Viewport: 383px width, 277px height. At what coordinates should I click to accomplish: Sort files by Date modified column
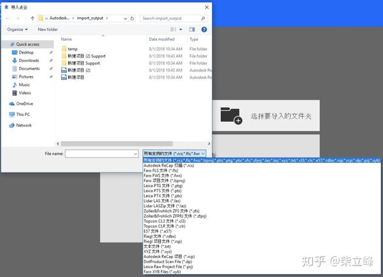tap(161, 40)
